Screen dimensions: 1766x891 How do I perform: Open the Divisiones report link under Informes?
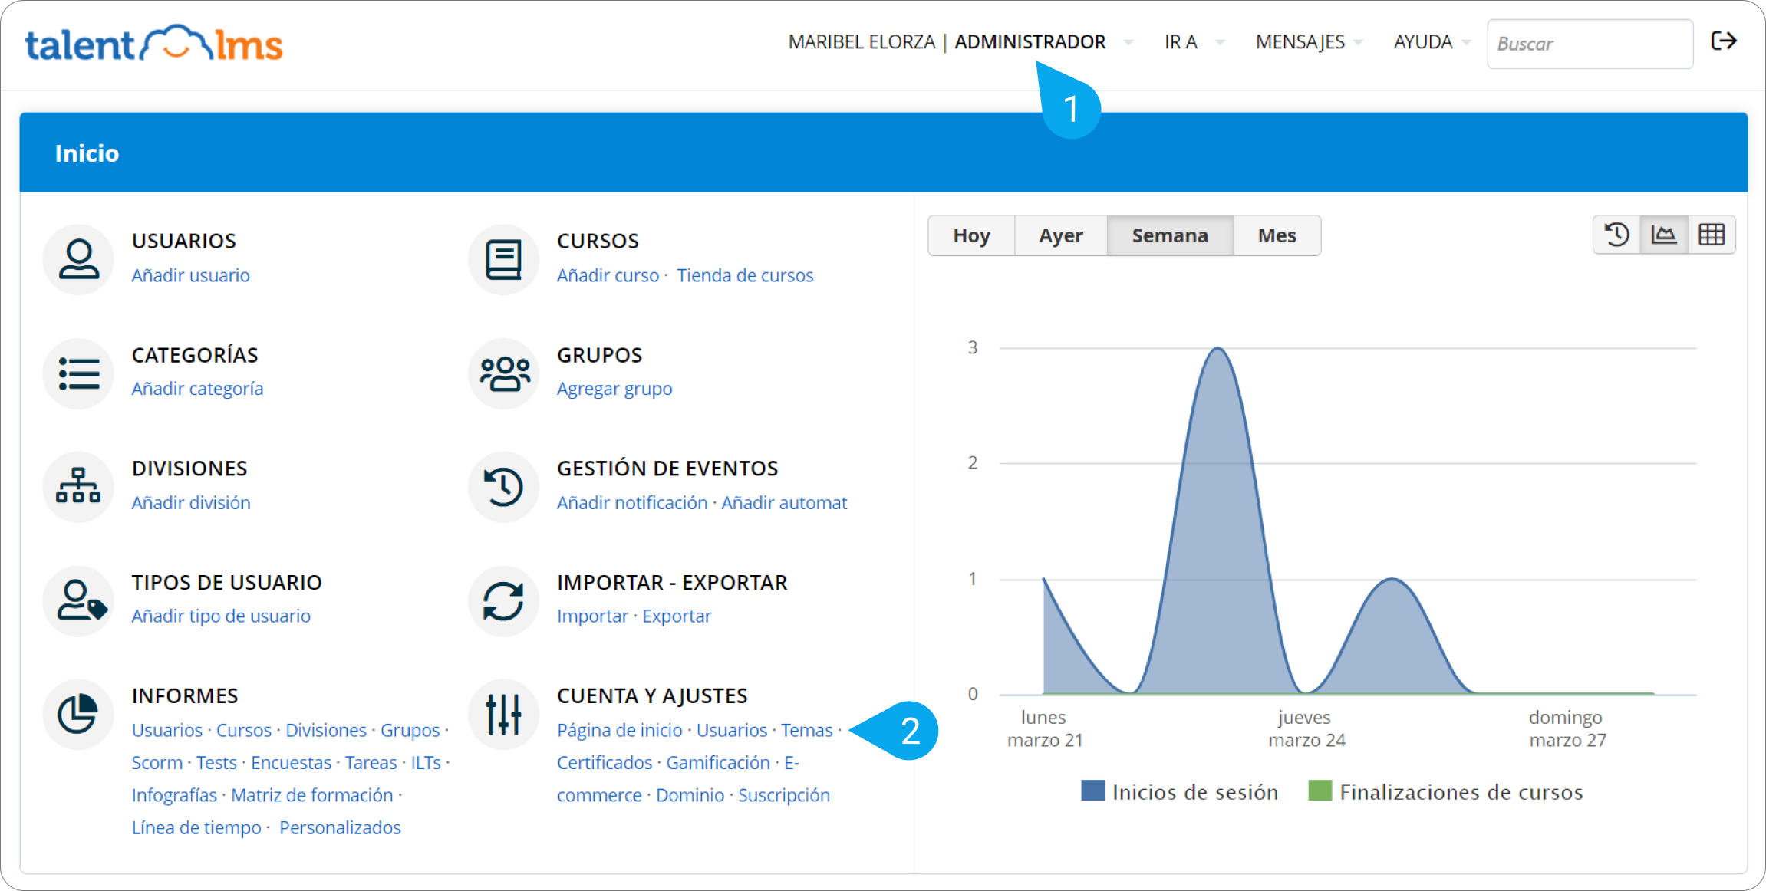click(x=326, y=730)
